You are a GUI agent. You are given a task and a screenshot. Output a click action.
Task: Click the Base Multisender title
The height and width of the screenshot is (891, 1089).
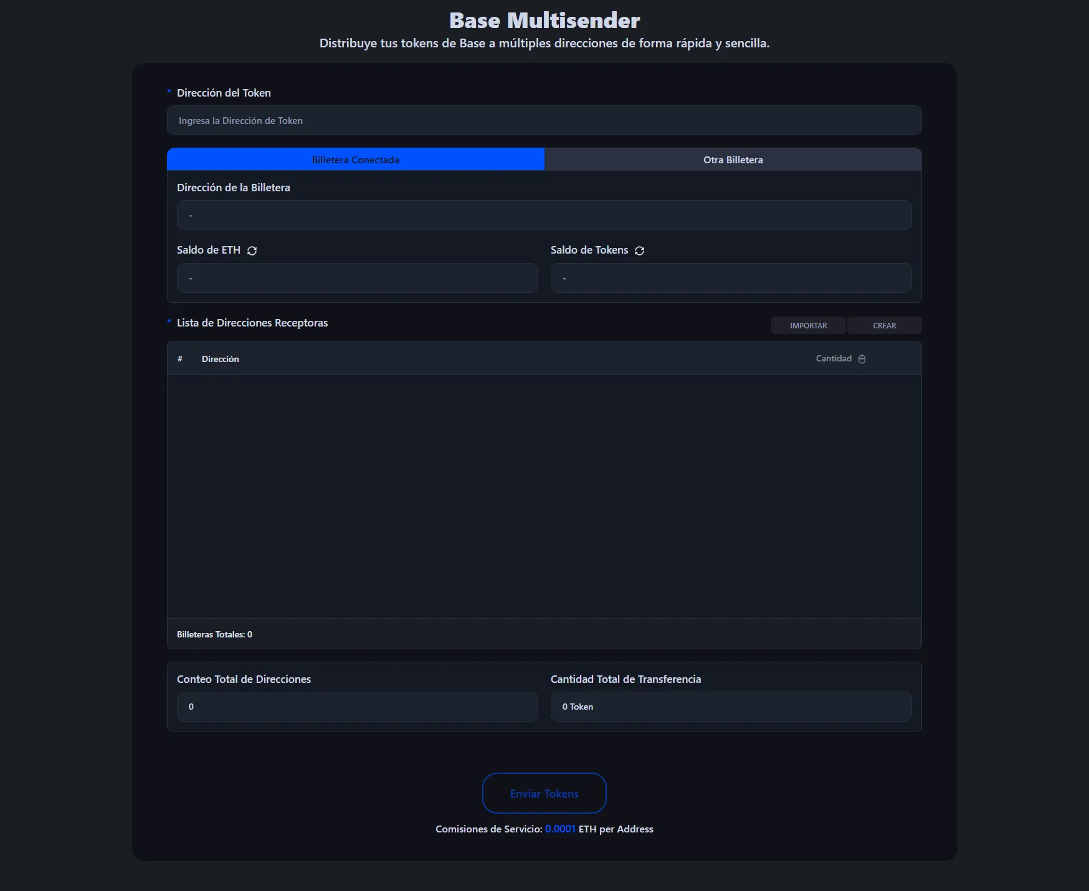(544, 21)
